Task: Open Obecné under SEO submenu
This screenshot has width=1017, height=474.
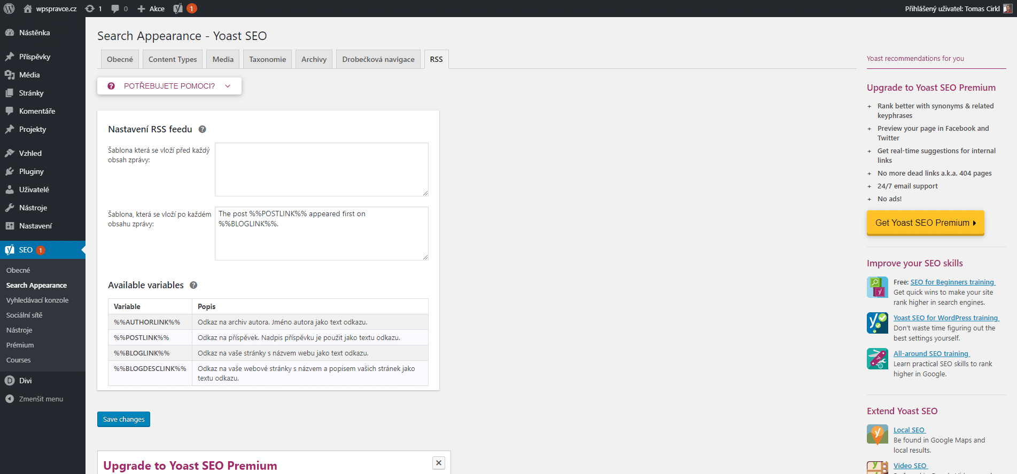Action: [18, 271]
